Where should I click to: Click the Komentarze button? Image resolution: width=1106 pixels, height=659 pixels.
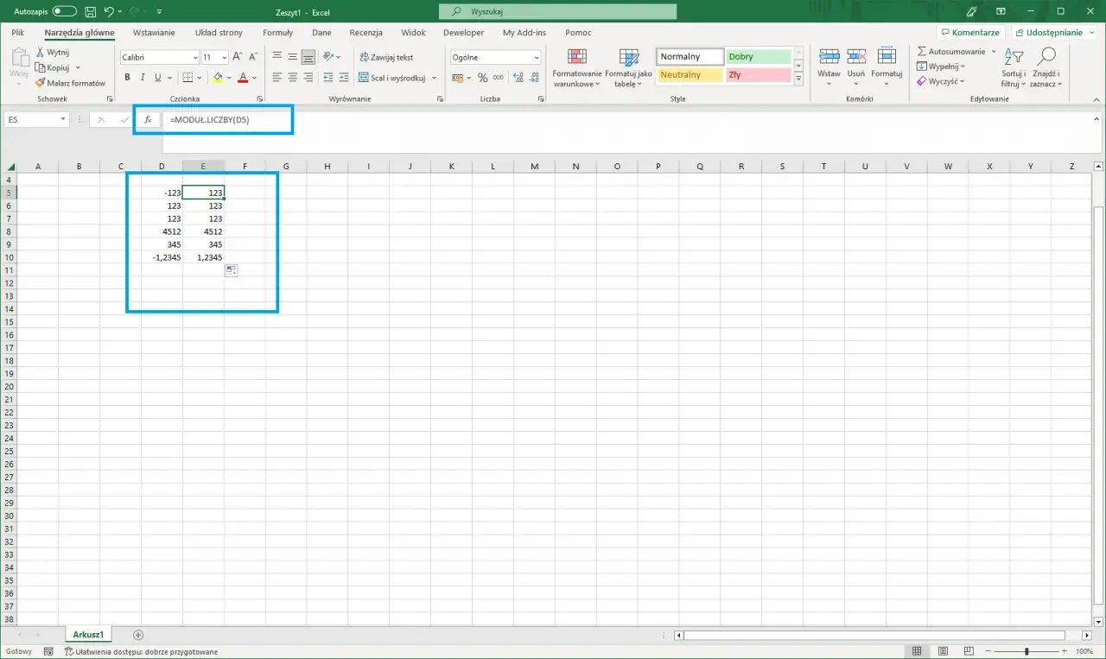[x=971, y=33]
